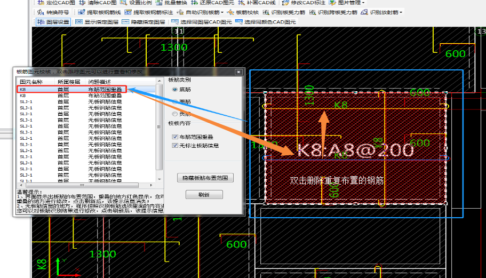Choose the 清除CAD图 tool
Screen dimensions: 486x278
tap(98, 3)
